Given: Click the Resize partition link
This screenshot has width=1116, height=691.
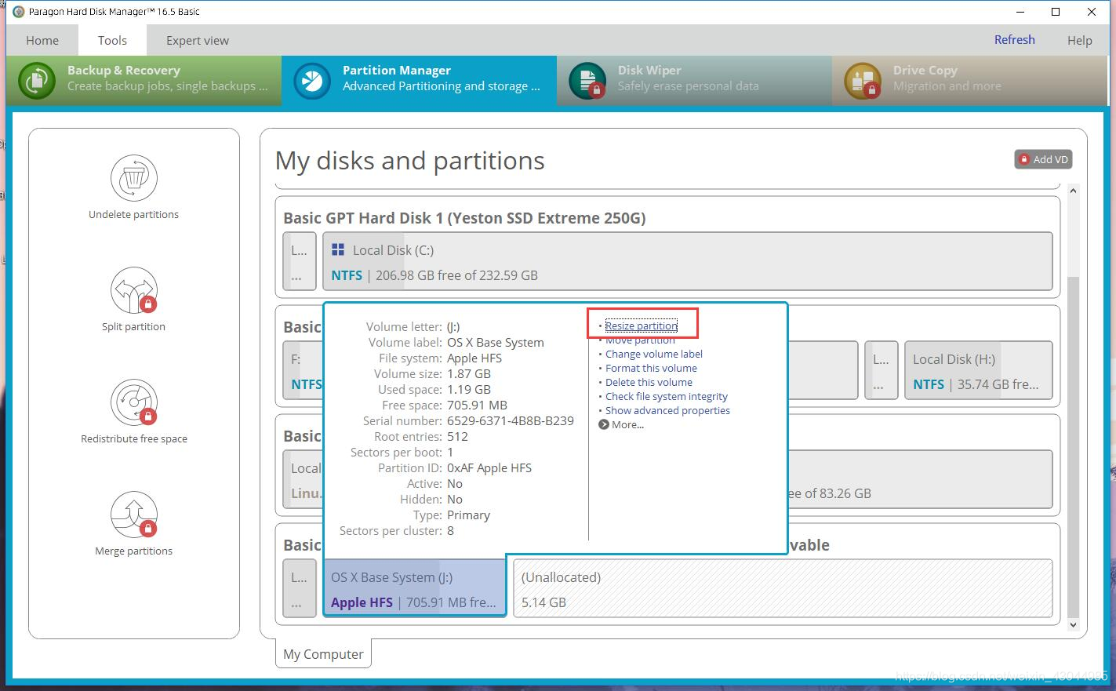Looking at the screenshot, I should tap(641, 325).
